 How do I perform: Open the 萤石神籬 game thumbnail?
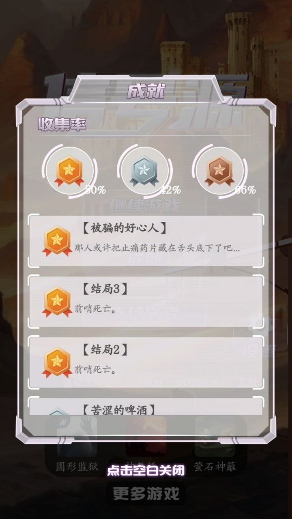pyautogui.click(x=215, y=436)
